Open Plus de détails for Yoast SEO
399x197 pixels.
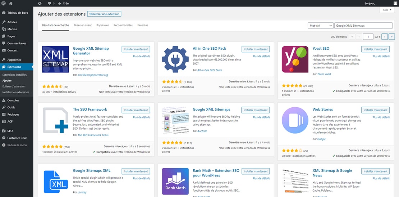pos(381,56)
